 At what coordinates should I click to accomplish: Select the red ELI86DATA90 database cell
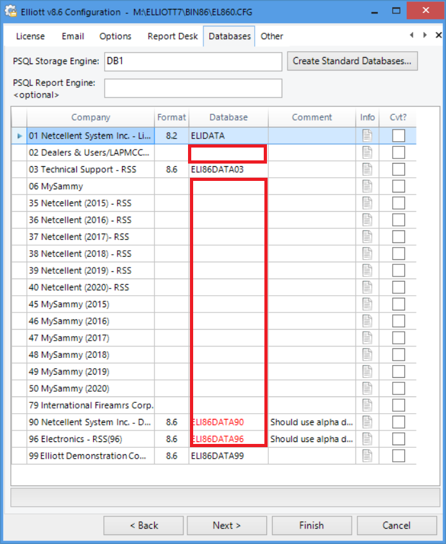228,422
